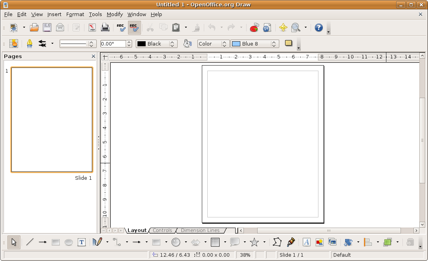Print the file directly icon

click(105, 27)
